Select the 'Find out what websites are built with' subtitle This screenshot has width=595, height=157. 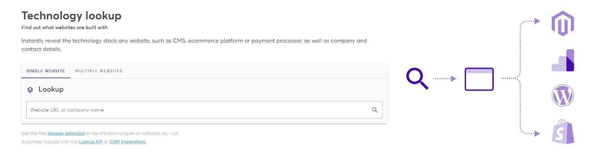point(64,27)
